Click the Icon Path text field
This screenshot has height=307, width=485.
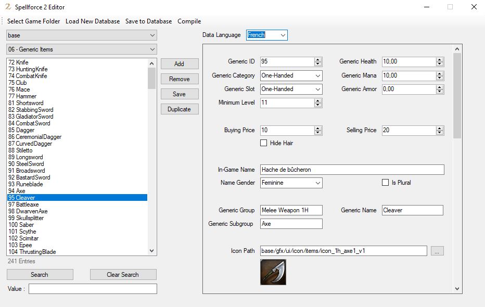tap(343, 251)
